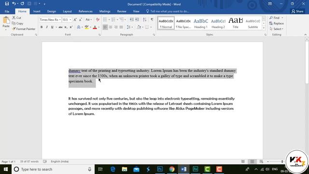Copy the selected text
Viewport: 309px width, 174px height.
click(17, 23)
